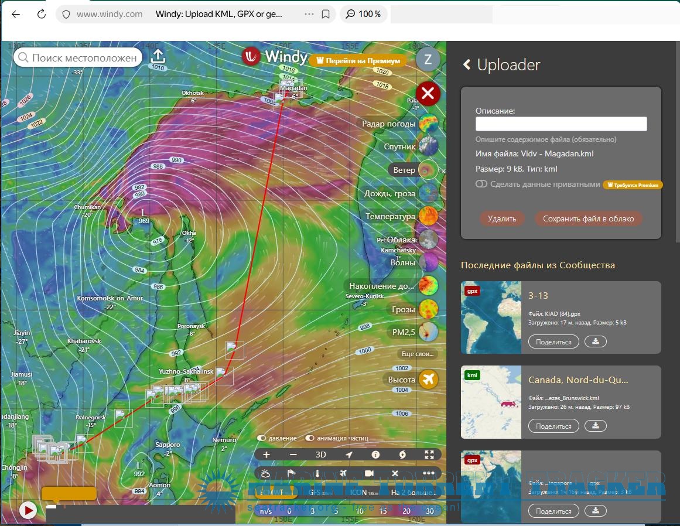Image resolution: width=680 pixels, height=526 pixels.
Task: Click the upload icon beside the search box
Action: point(158,57)
